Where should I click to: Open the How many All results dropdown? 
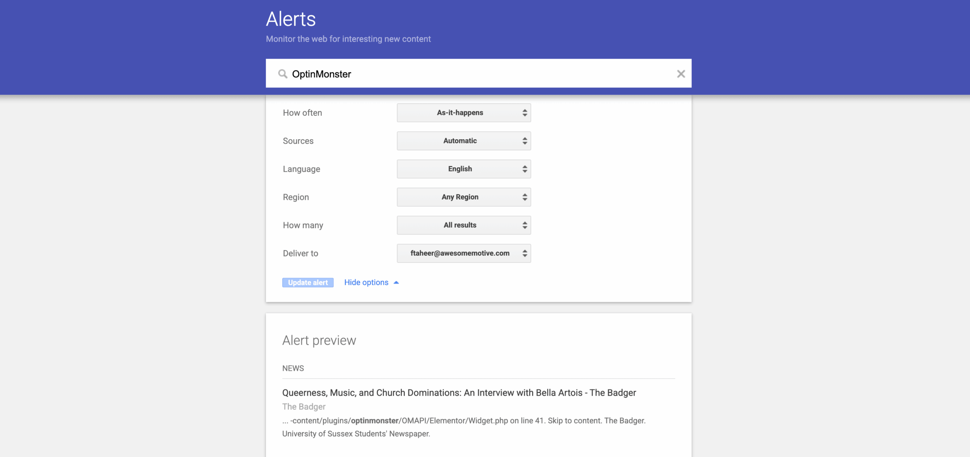pyautogui.click(x=464, y=225)
